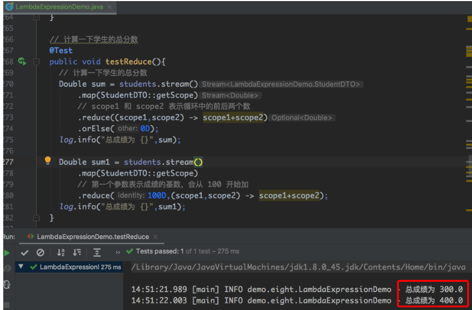Click the console line ending 300.0

pos(297,289)
